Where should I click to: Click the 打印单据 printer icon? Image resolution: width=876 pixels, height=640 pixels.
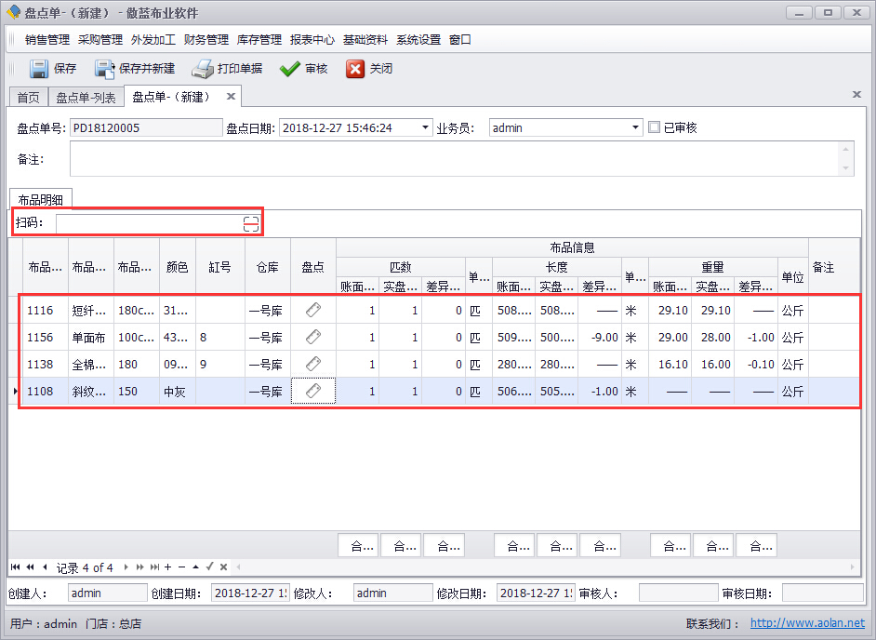(203, 69)
